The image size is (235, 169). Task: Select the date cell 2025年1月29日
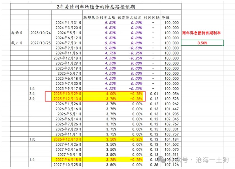coord(67,63)
